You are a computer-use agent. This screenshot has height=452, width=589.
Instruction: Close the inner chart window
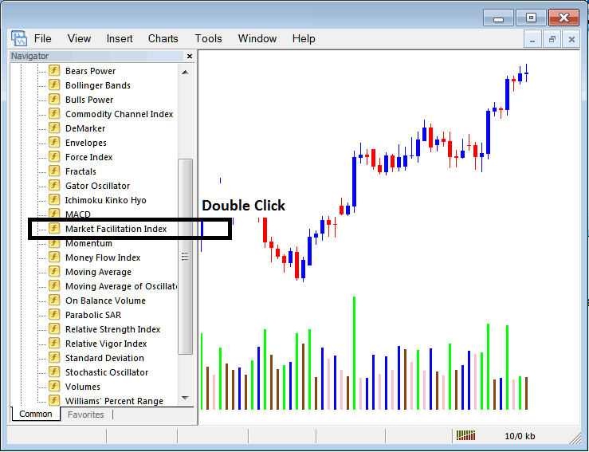571,39
